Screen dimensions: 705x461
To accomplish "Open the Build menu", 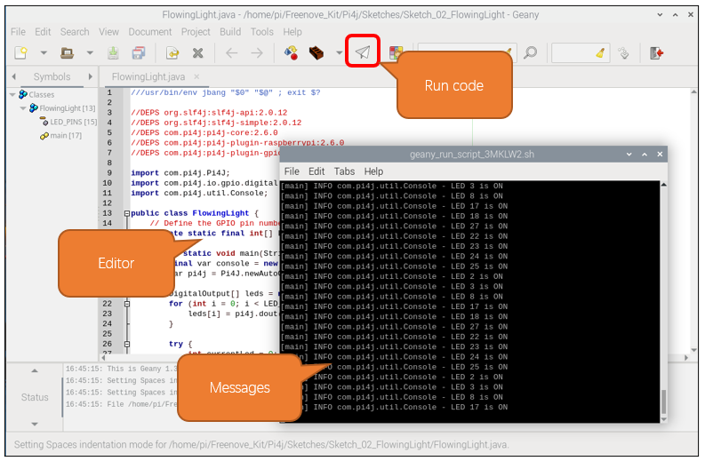I will (230, 32).
